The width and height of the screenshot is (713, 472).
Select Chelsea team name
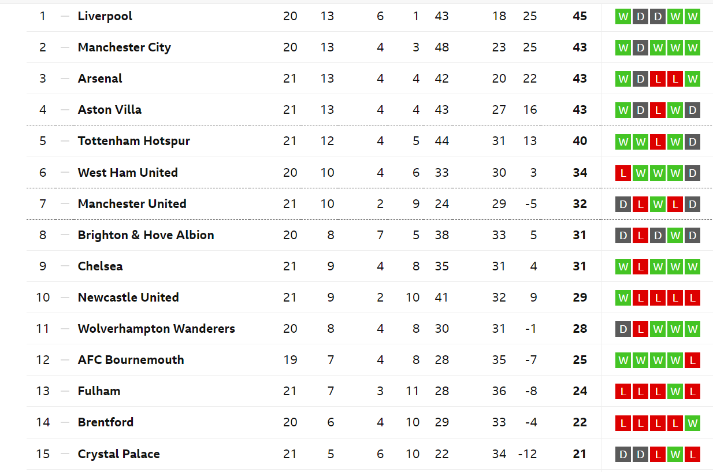pos(101,266)
